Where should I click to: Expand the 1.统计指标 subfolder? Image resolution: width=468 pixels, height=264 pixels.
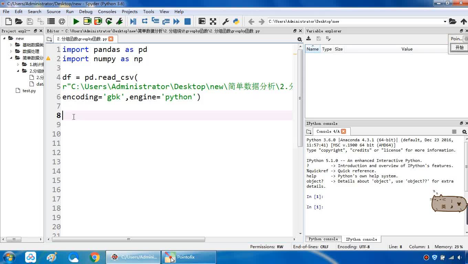[x=18, y=64]
